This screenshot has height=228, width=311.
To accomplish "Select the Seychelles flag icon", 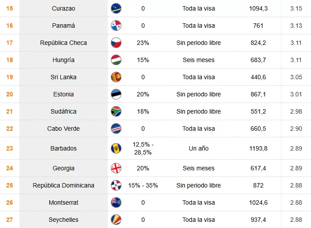I will (x=116, y=220).
